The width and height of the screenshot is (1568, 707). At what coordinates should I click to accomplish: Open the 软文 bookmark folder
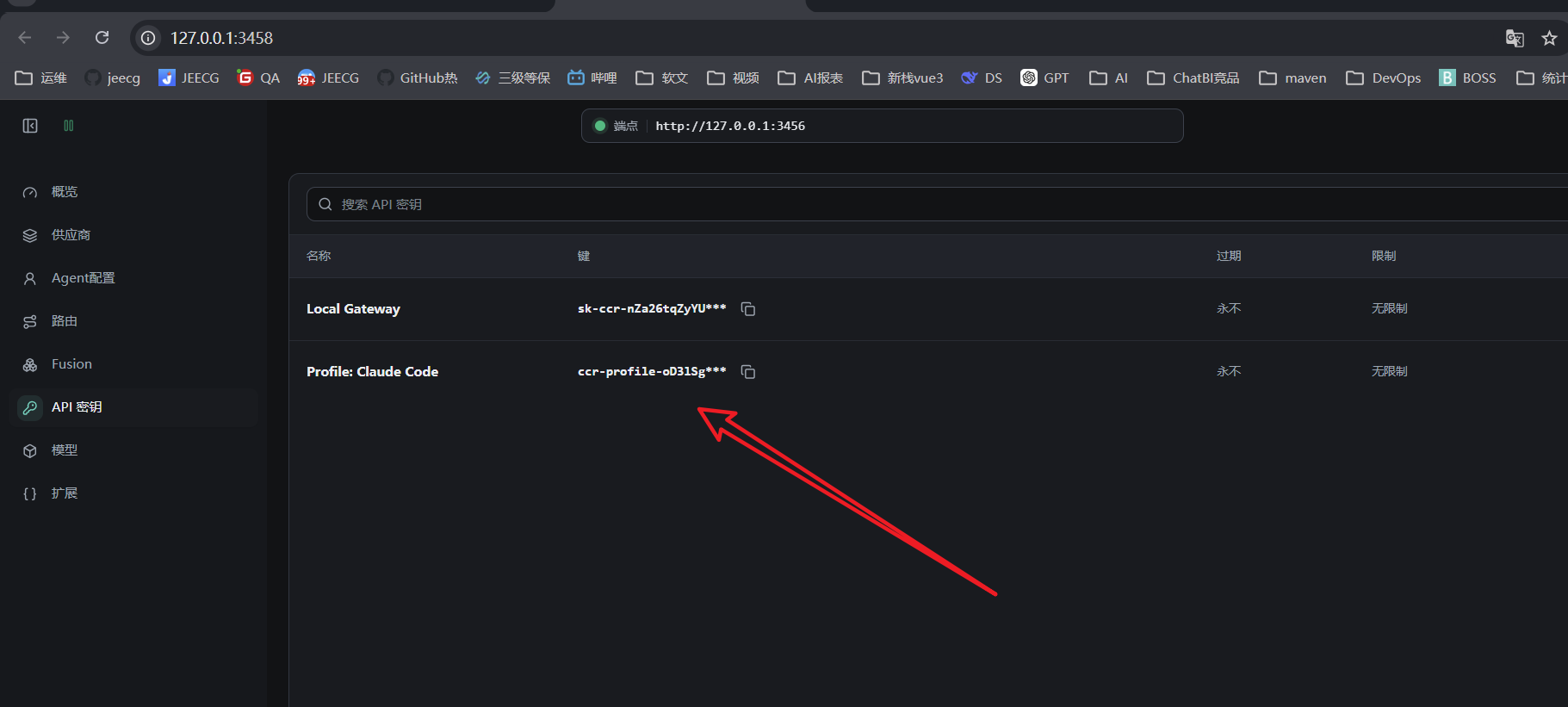pos(662,78)
